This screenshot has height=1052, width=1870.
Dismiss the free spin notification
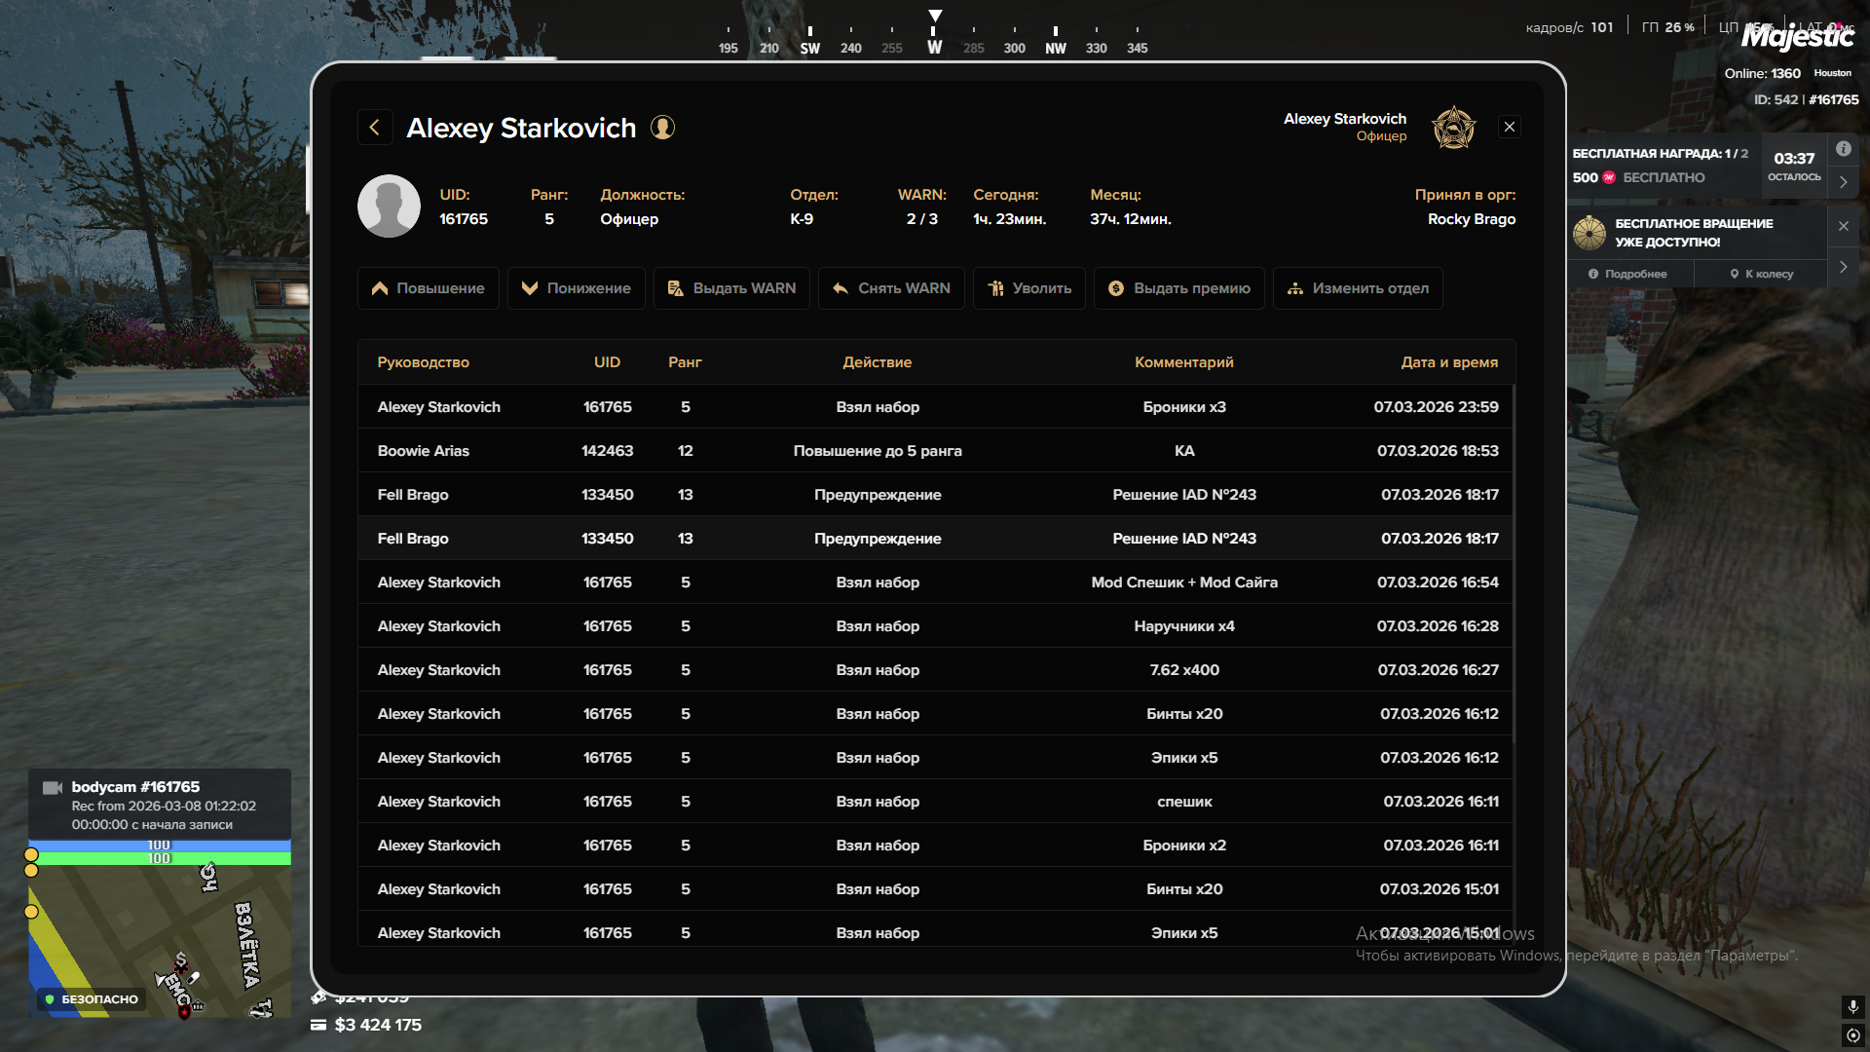pos(1843,226)
